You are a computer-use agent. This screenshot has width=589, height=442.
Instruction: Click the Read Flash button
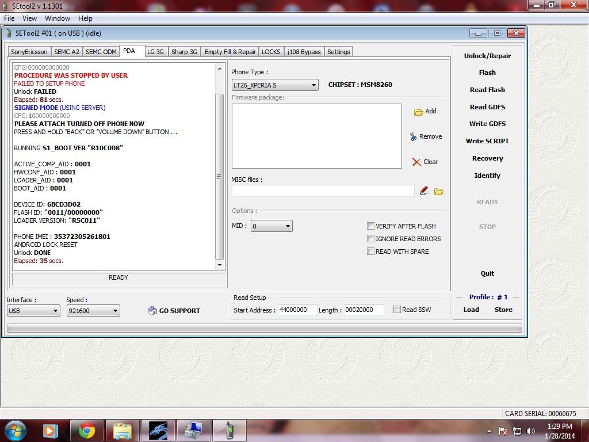[x=487, y=90]
